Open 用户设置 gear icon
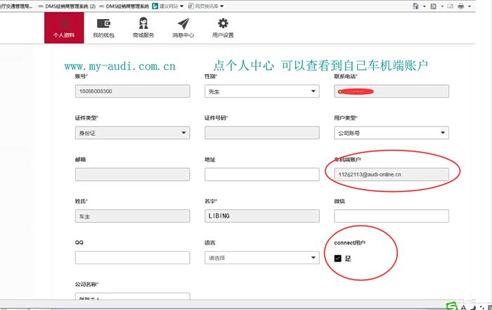The width and height of the screenshot is (492, 310). pyautogui.click(x=223, y=25)
